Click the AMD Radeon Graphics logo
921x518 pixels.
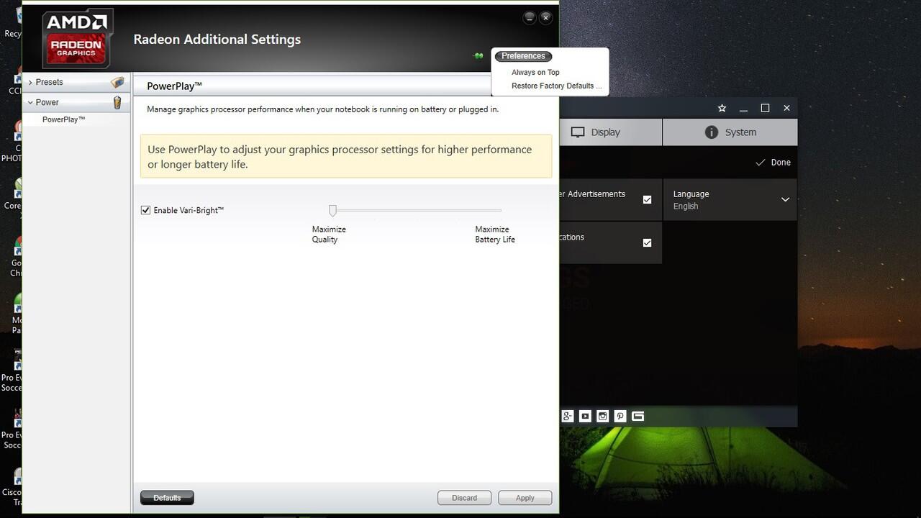tap(77, 38)
